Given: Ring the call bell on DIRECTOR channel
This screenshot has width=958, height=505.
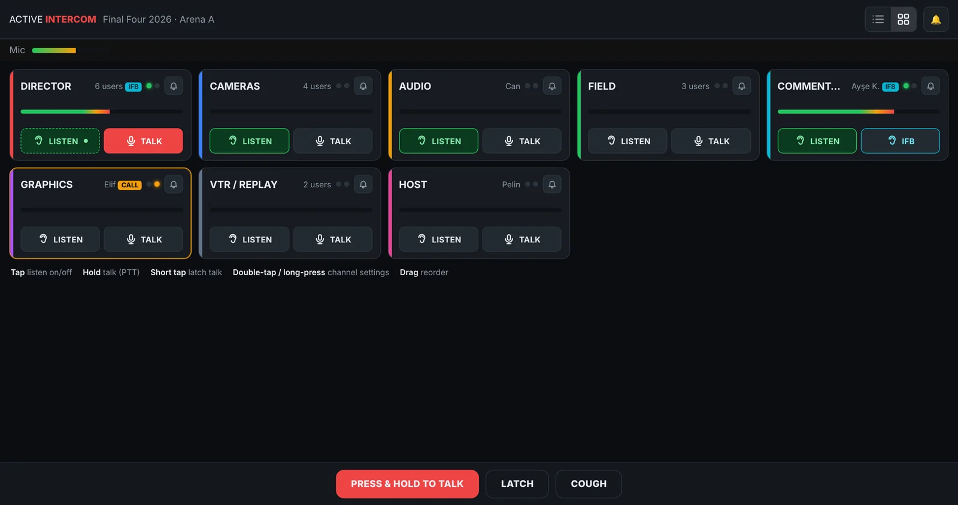Looking at the screenshot, I should (174, 86).
